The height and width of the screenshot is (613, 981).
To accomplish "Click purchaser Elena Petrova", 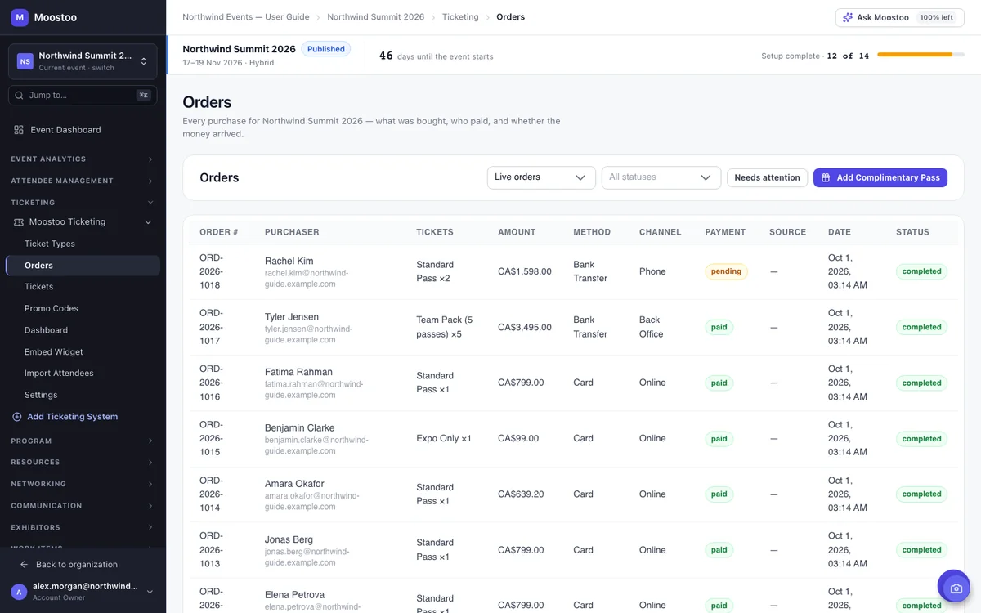I will tap(294, 595).
